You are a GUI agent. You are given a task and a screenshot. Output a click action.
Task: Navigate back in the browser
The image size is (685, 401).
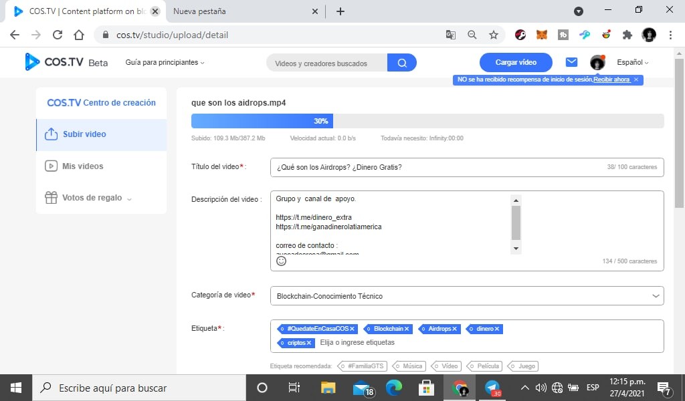pos(15,35)
